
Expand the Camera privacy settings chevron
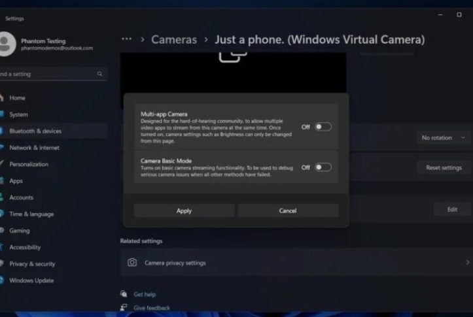(467, 263)
